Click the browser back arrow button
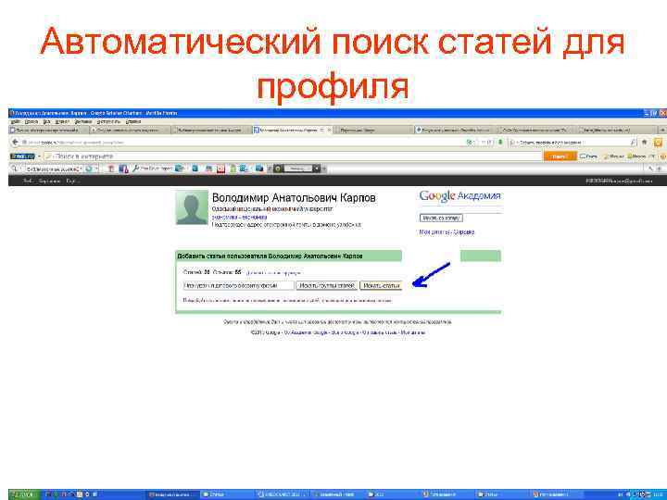Screen dimensions: 667x500 (x=15, y=142)
